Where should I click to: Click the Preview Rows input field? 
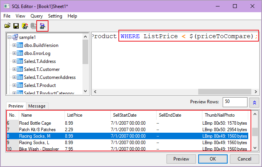click(x=235, y=102)
